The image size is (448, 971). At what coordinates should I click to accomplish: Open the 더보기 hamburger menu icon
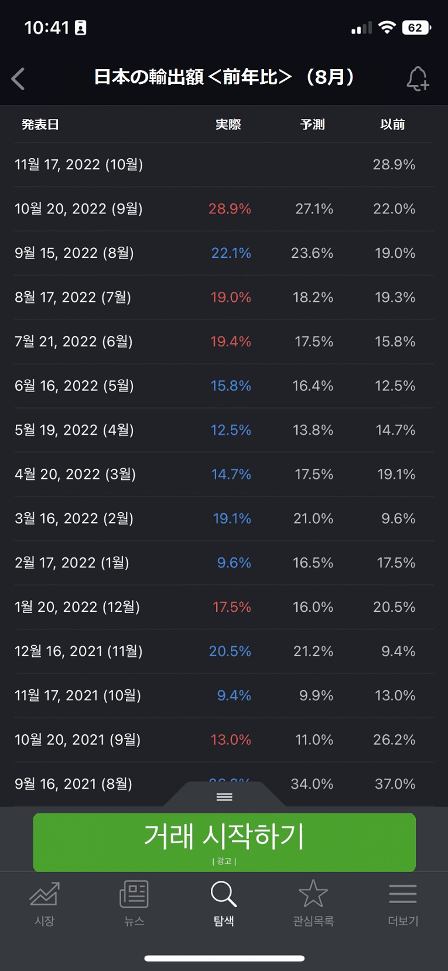403,895
